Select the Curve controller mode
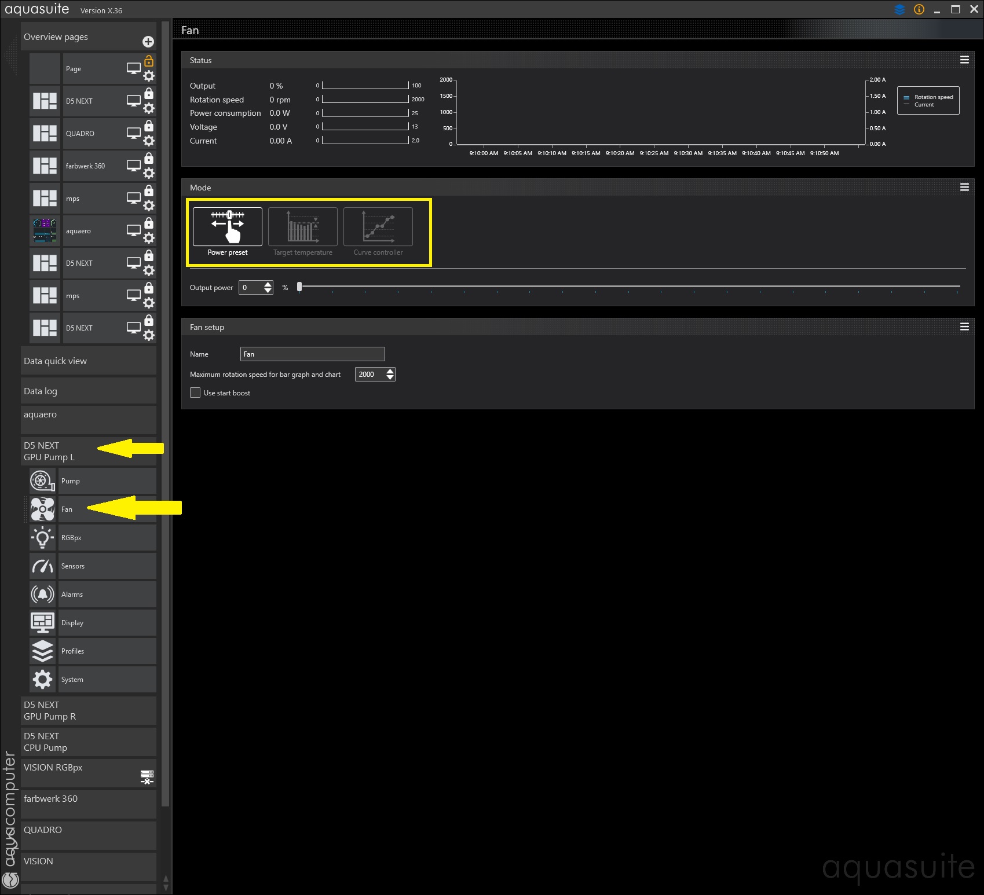The image size is (984, 895). (378, 227)
